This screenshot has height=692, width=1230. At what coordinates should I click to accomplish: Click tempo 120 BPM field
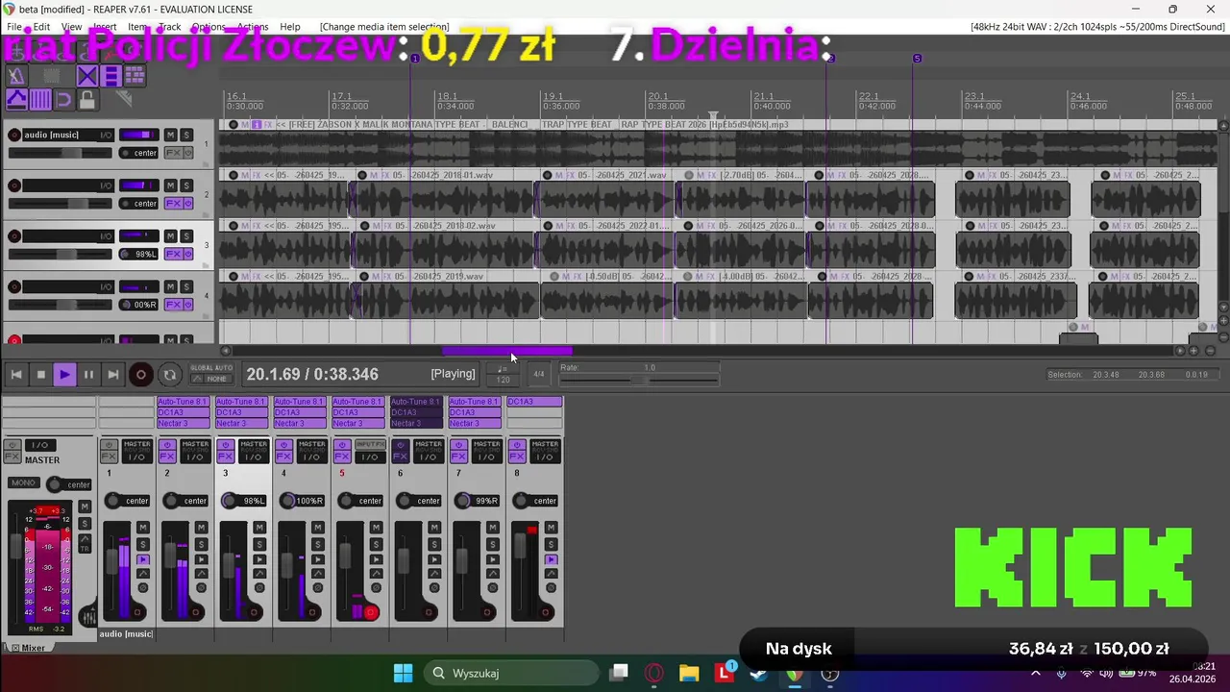point(503,379)
